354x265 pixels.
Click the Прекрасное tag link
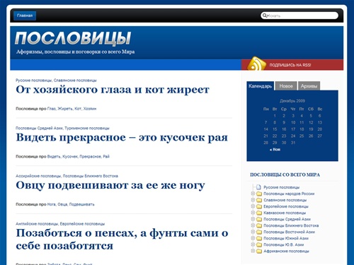tap(90, 156)
